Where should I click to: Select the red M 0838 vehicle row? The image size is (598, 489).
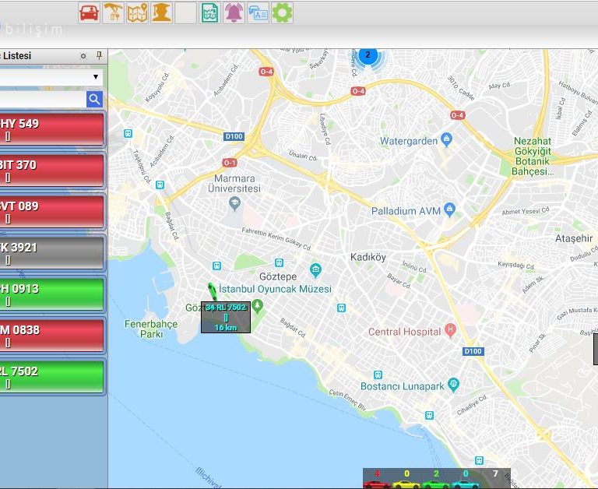click(x=51, y=336)
